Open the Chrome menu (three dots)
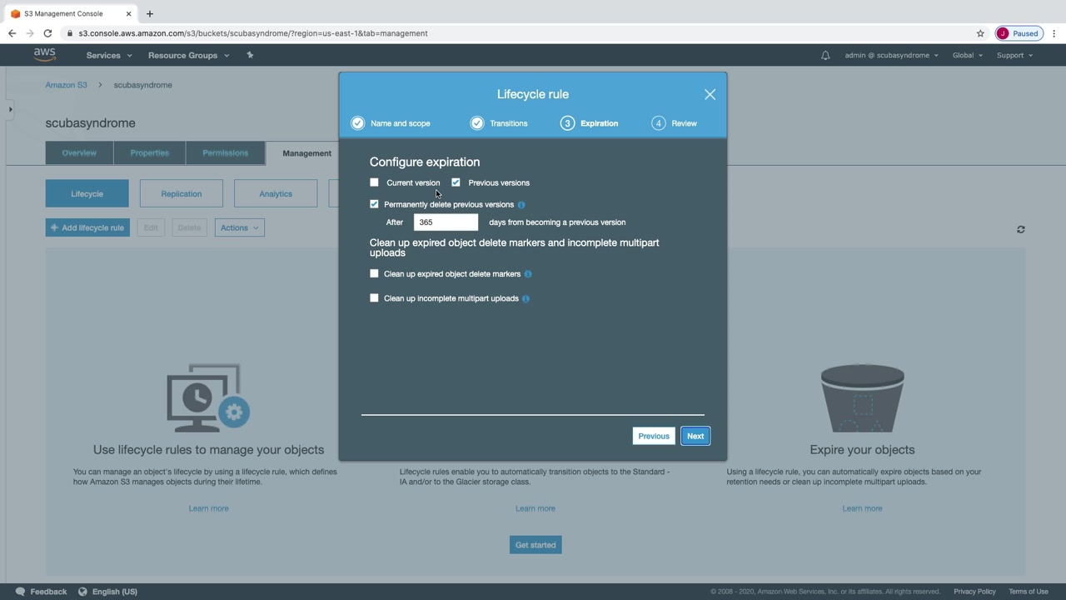Image resolution: width=1066 pixels, height=600 pixels. coord(1054,33)
